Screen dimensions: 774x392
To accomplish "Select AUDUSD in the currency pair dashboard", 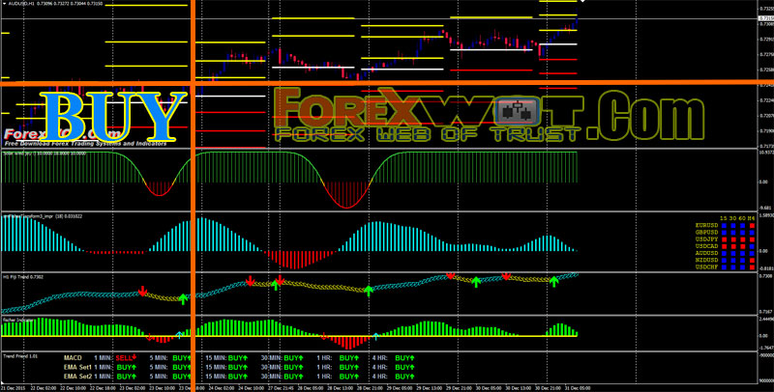I will (707, 253).
